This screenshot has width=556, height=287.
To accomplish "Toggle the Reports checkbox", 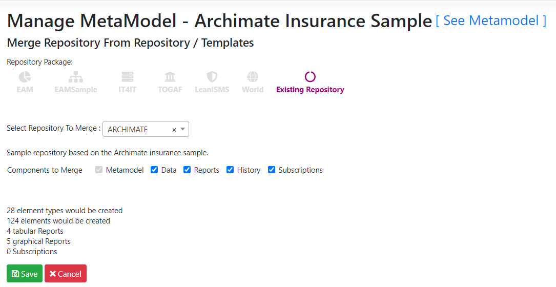I will click(x=187, y=170).
